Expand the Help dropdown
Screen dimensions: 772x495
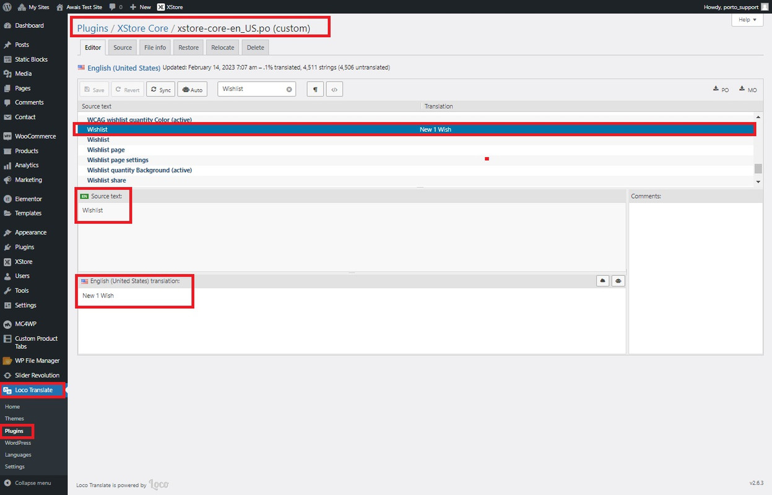click(747, 20)
